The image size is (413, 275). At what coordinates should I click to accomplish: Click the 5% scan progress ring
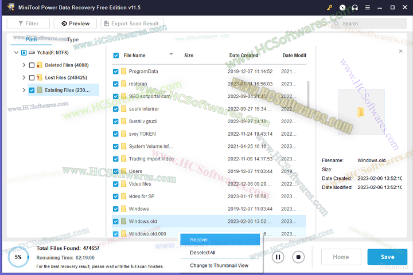coord(18,257)
